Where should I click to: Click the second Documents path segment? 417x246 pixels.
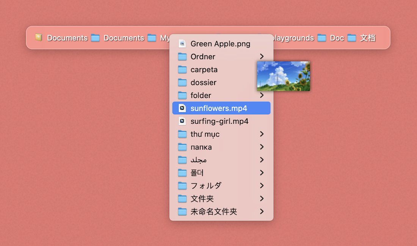124,38
